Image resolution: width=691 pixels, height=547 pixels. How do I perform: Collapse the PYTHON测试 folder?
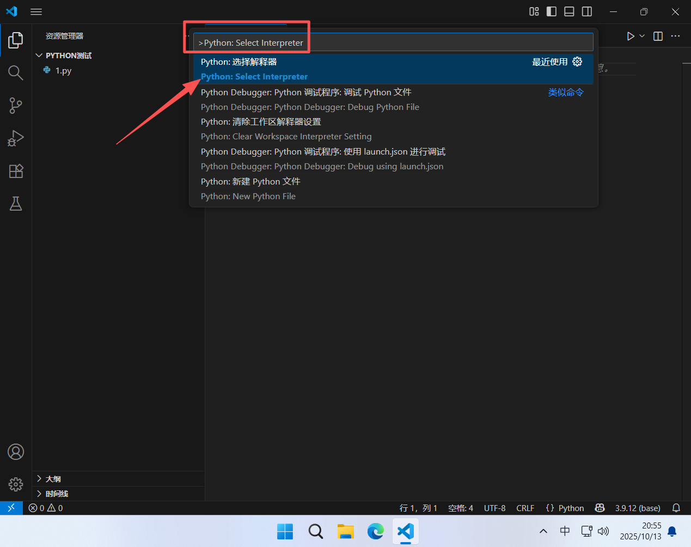click(x=118, y=56)
